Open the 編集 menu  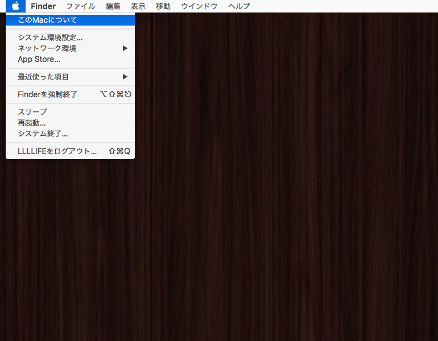pyautogui.click(x=113, y=6)
